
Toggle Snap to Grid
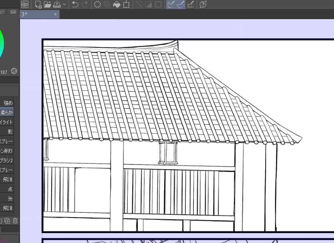click(x=190, y=4)
